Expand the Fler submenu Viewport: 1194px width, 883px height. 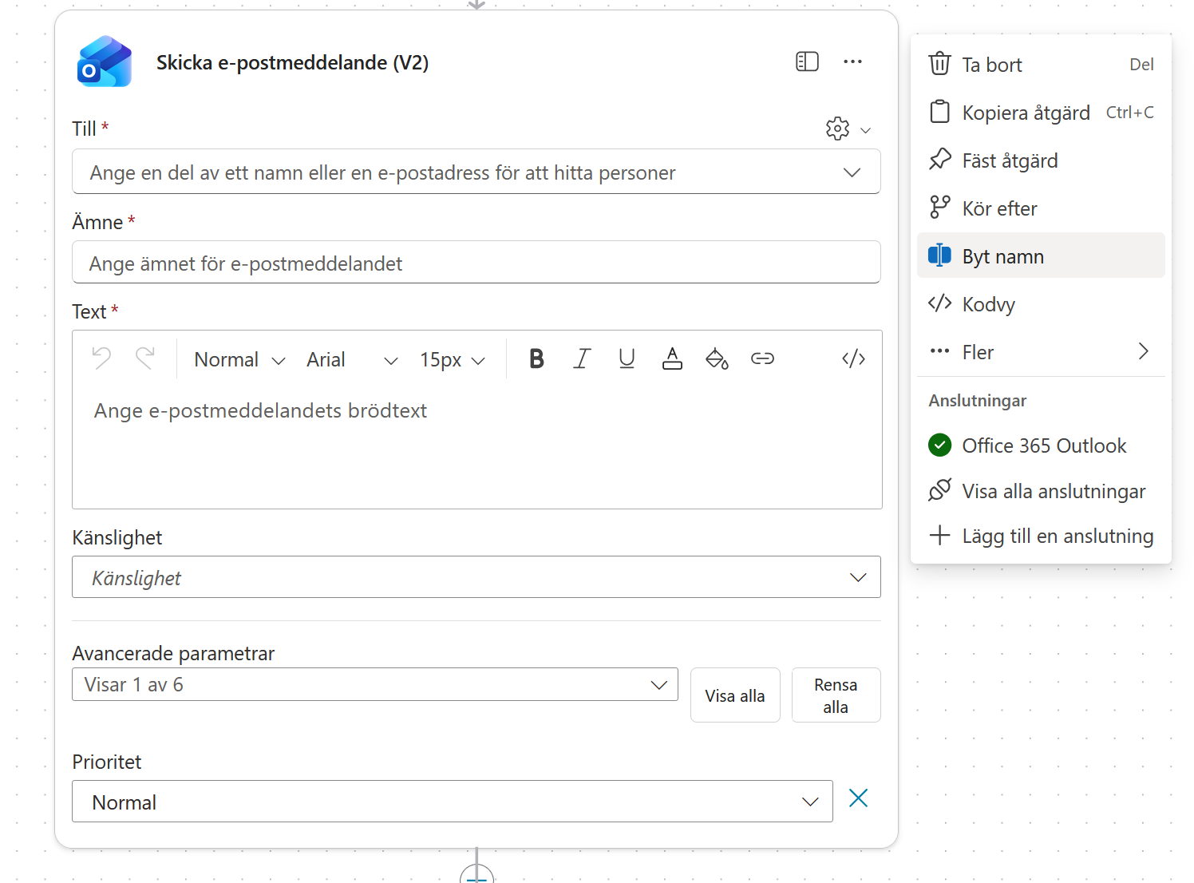point(1041,351)
